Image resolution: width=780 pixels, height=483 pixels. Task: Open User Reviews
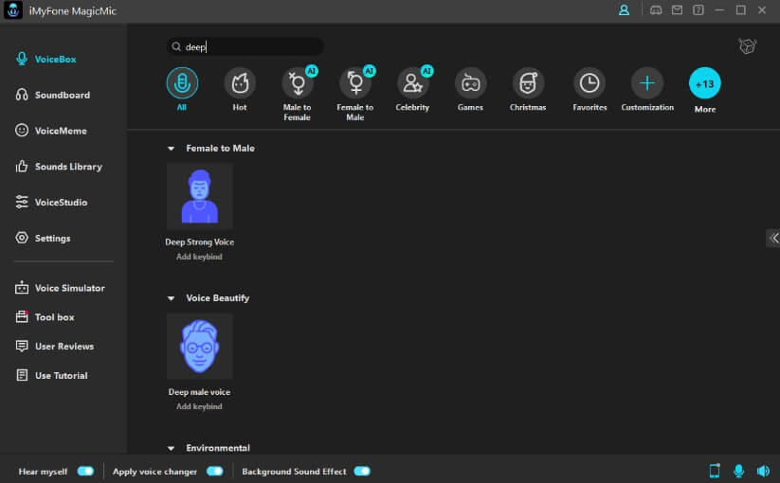coord(55,347)
